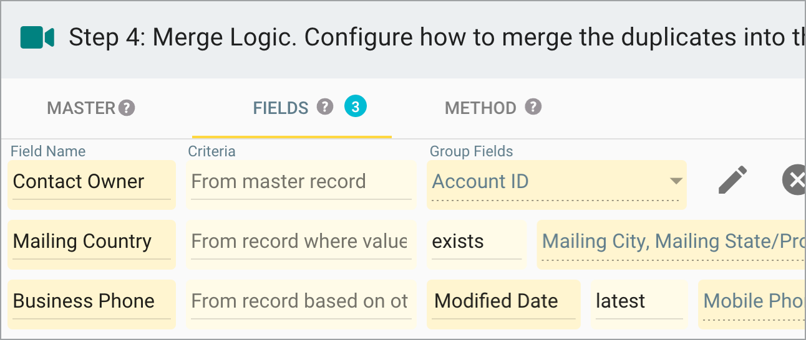Open help for the MASTER tab
806x340 pixels.
click(x=127, y=108)
